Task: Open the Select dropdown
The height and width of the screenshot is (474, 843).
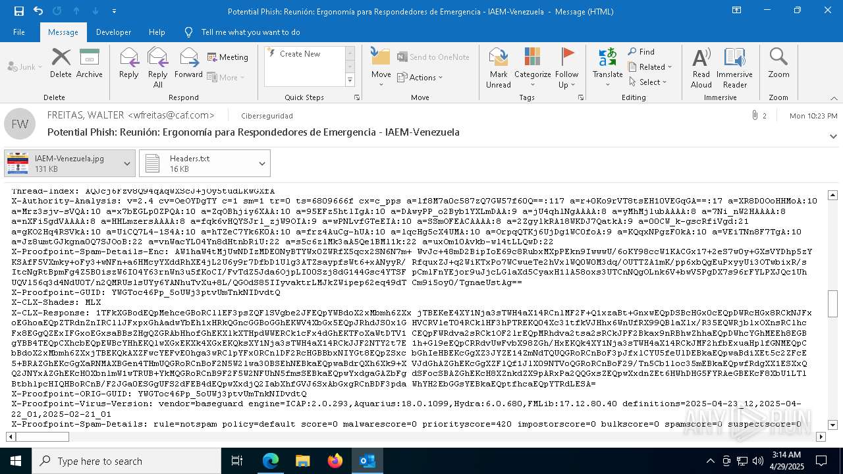Action: click(x=647, y=82)
